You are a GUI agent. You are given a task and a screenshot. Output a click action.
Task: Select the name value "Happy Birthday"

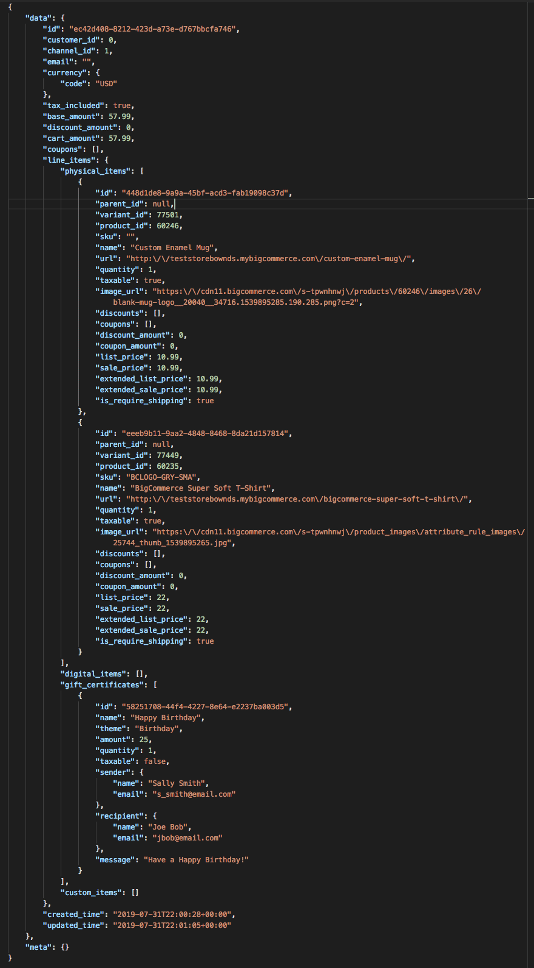pyautogui.click(x=165, y=718)
